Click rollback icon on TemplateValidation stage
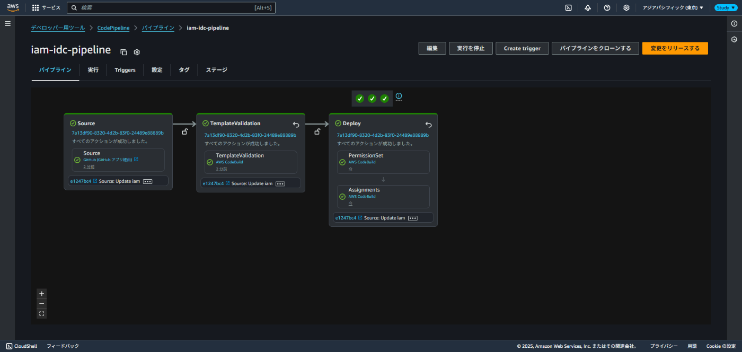Viewport: 742px width, 352px height. point(296,125)
